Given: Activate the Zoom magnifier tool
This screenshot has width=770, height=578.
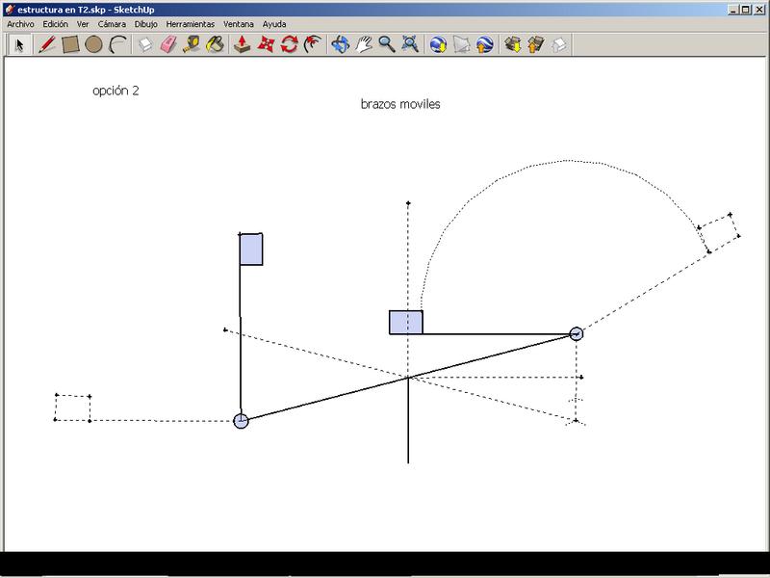Looking at the screenshot, I should tap(387, 44).
